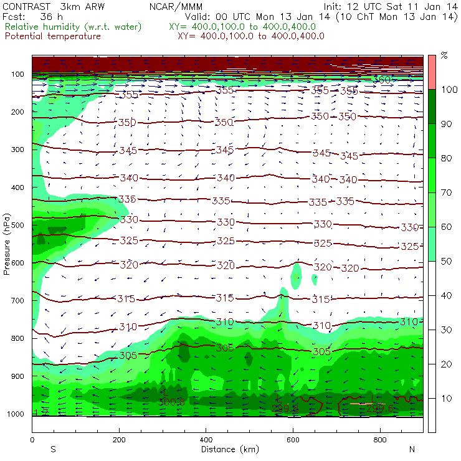Image resolution: width=461 pixels, height=461 pixels.
Task: Click the 'Potential temperature' legend label
Action: 53,37
